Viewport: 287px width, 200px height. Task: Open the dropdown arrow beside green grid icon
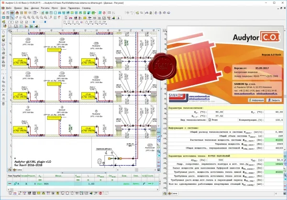96,13
